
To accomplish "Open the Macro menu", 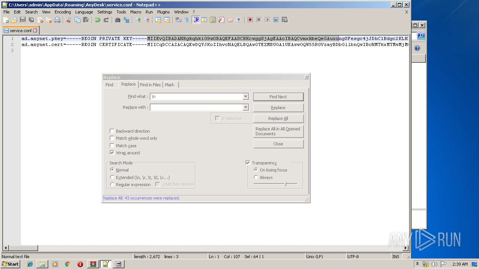I will (136, 12).
